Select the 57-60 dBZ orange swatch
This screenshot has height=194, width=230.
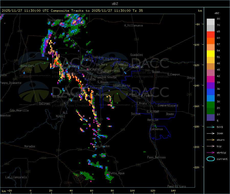point(211,41)
